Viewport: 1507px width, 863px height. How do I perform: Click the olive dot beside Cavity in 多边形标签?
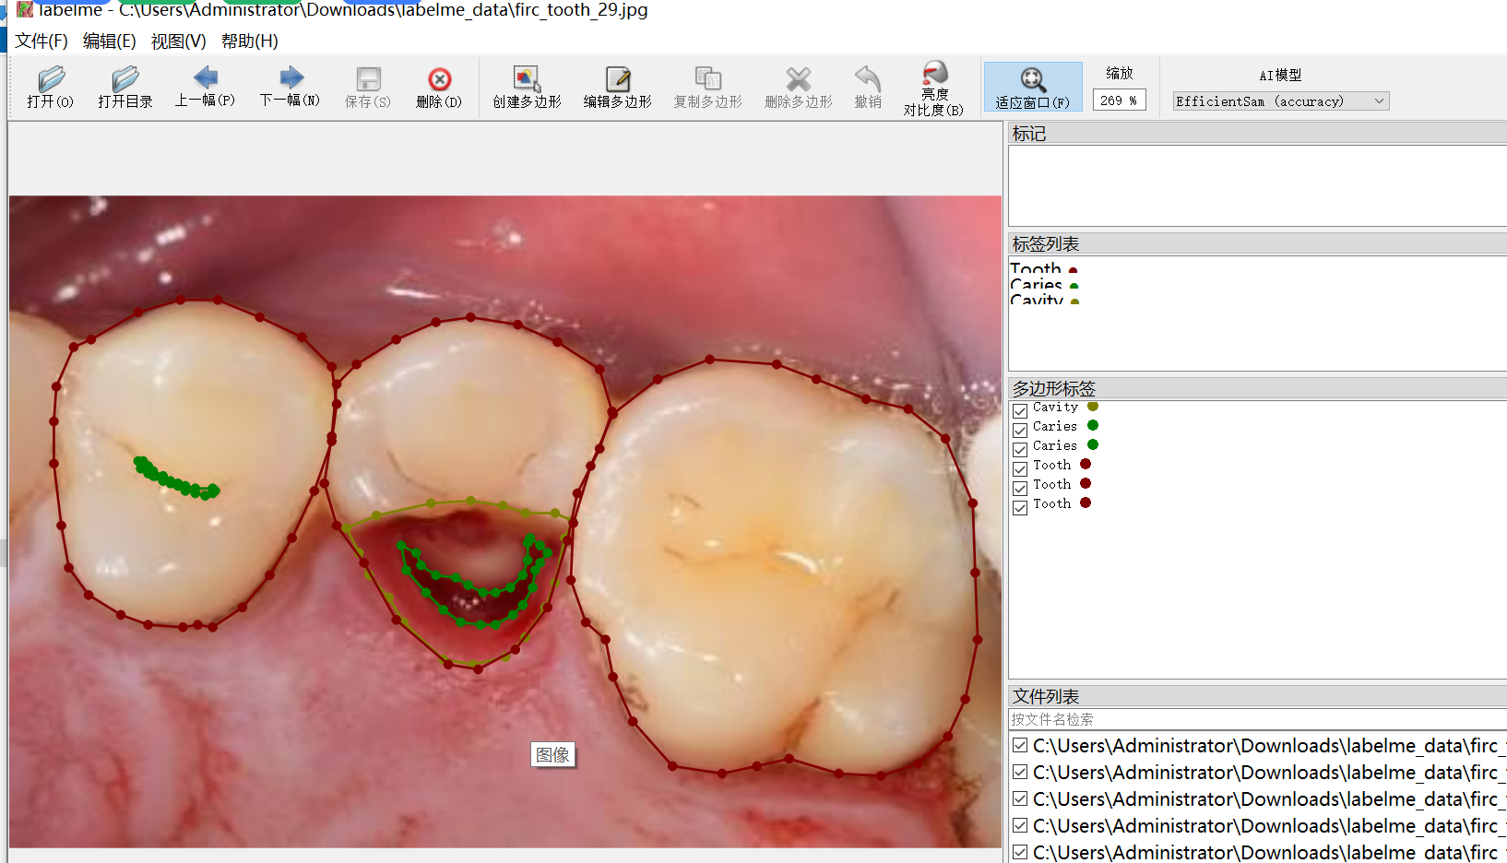(1093, 407)
